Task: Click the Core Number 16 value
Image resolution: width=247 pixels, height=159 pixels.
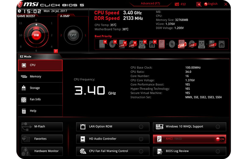Action: tap(187, 76)
